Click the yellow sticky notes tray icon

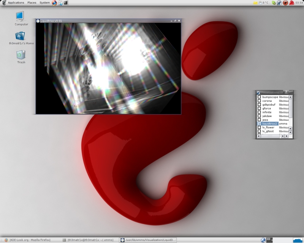[x=255, y=3]
